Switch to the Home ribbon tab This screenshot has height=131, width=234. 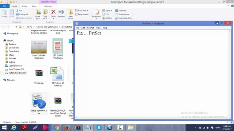tap(15, 6)
